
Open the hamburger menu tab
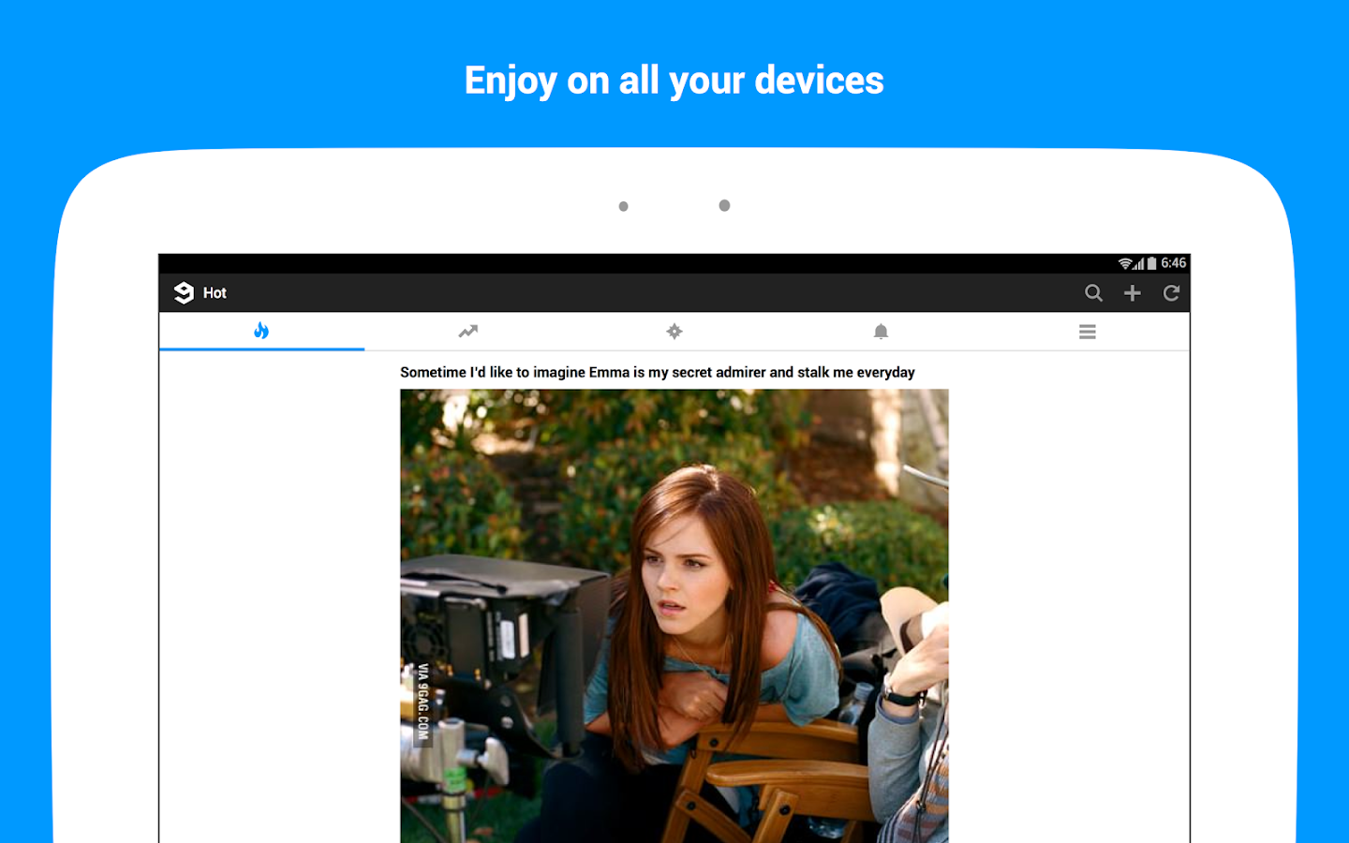[x=1087, y=331]
